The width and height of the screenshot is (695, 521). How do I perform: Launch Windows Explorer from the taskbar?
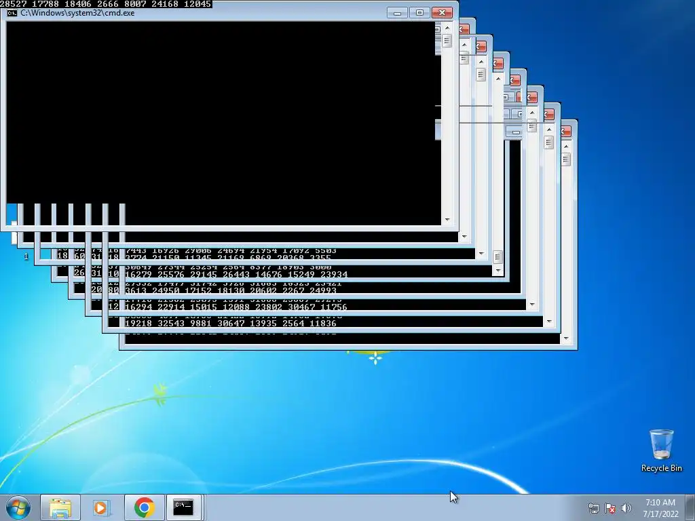point(60,507)
